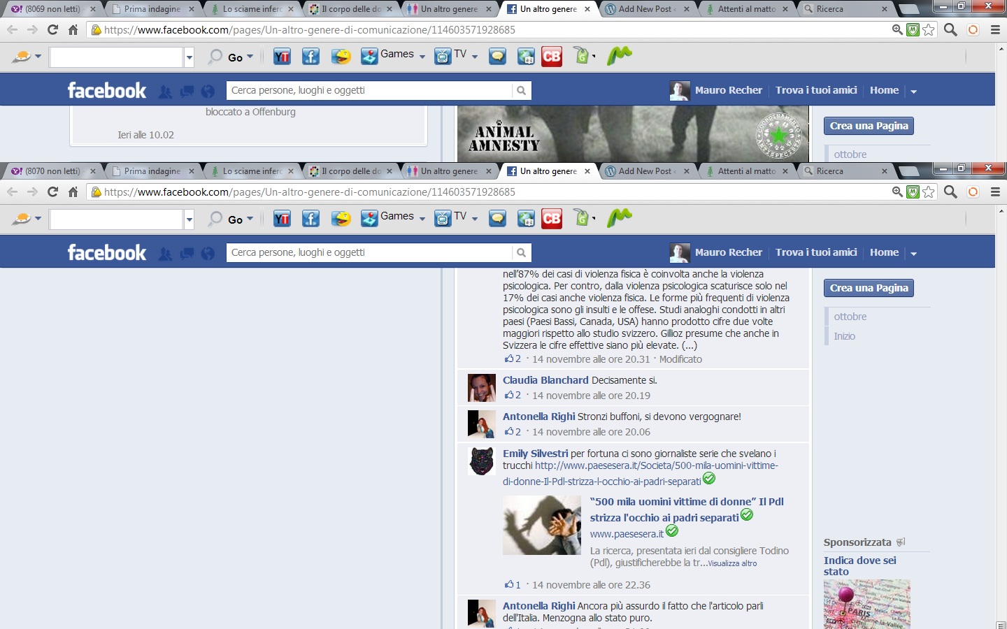Open Emily Silvestri's profile picture
This screenshot has width=1007, height=629.
481,461
